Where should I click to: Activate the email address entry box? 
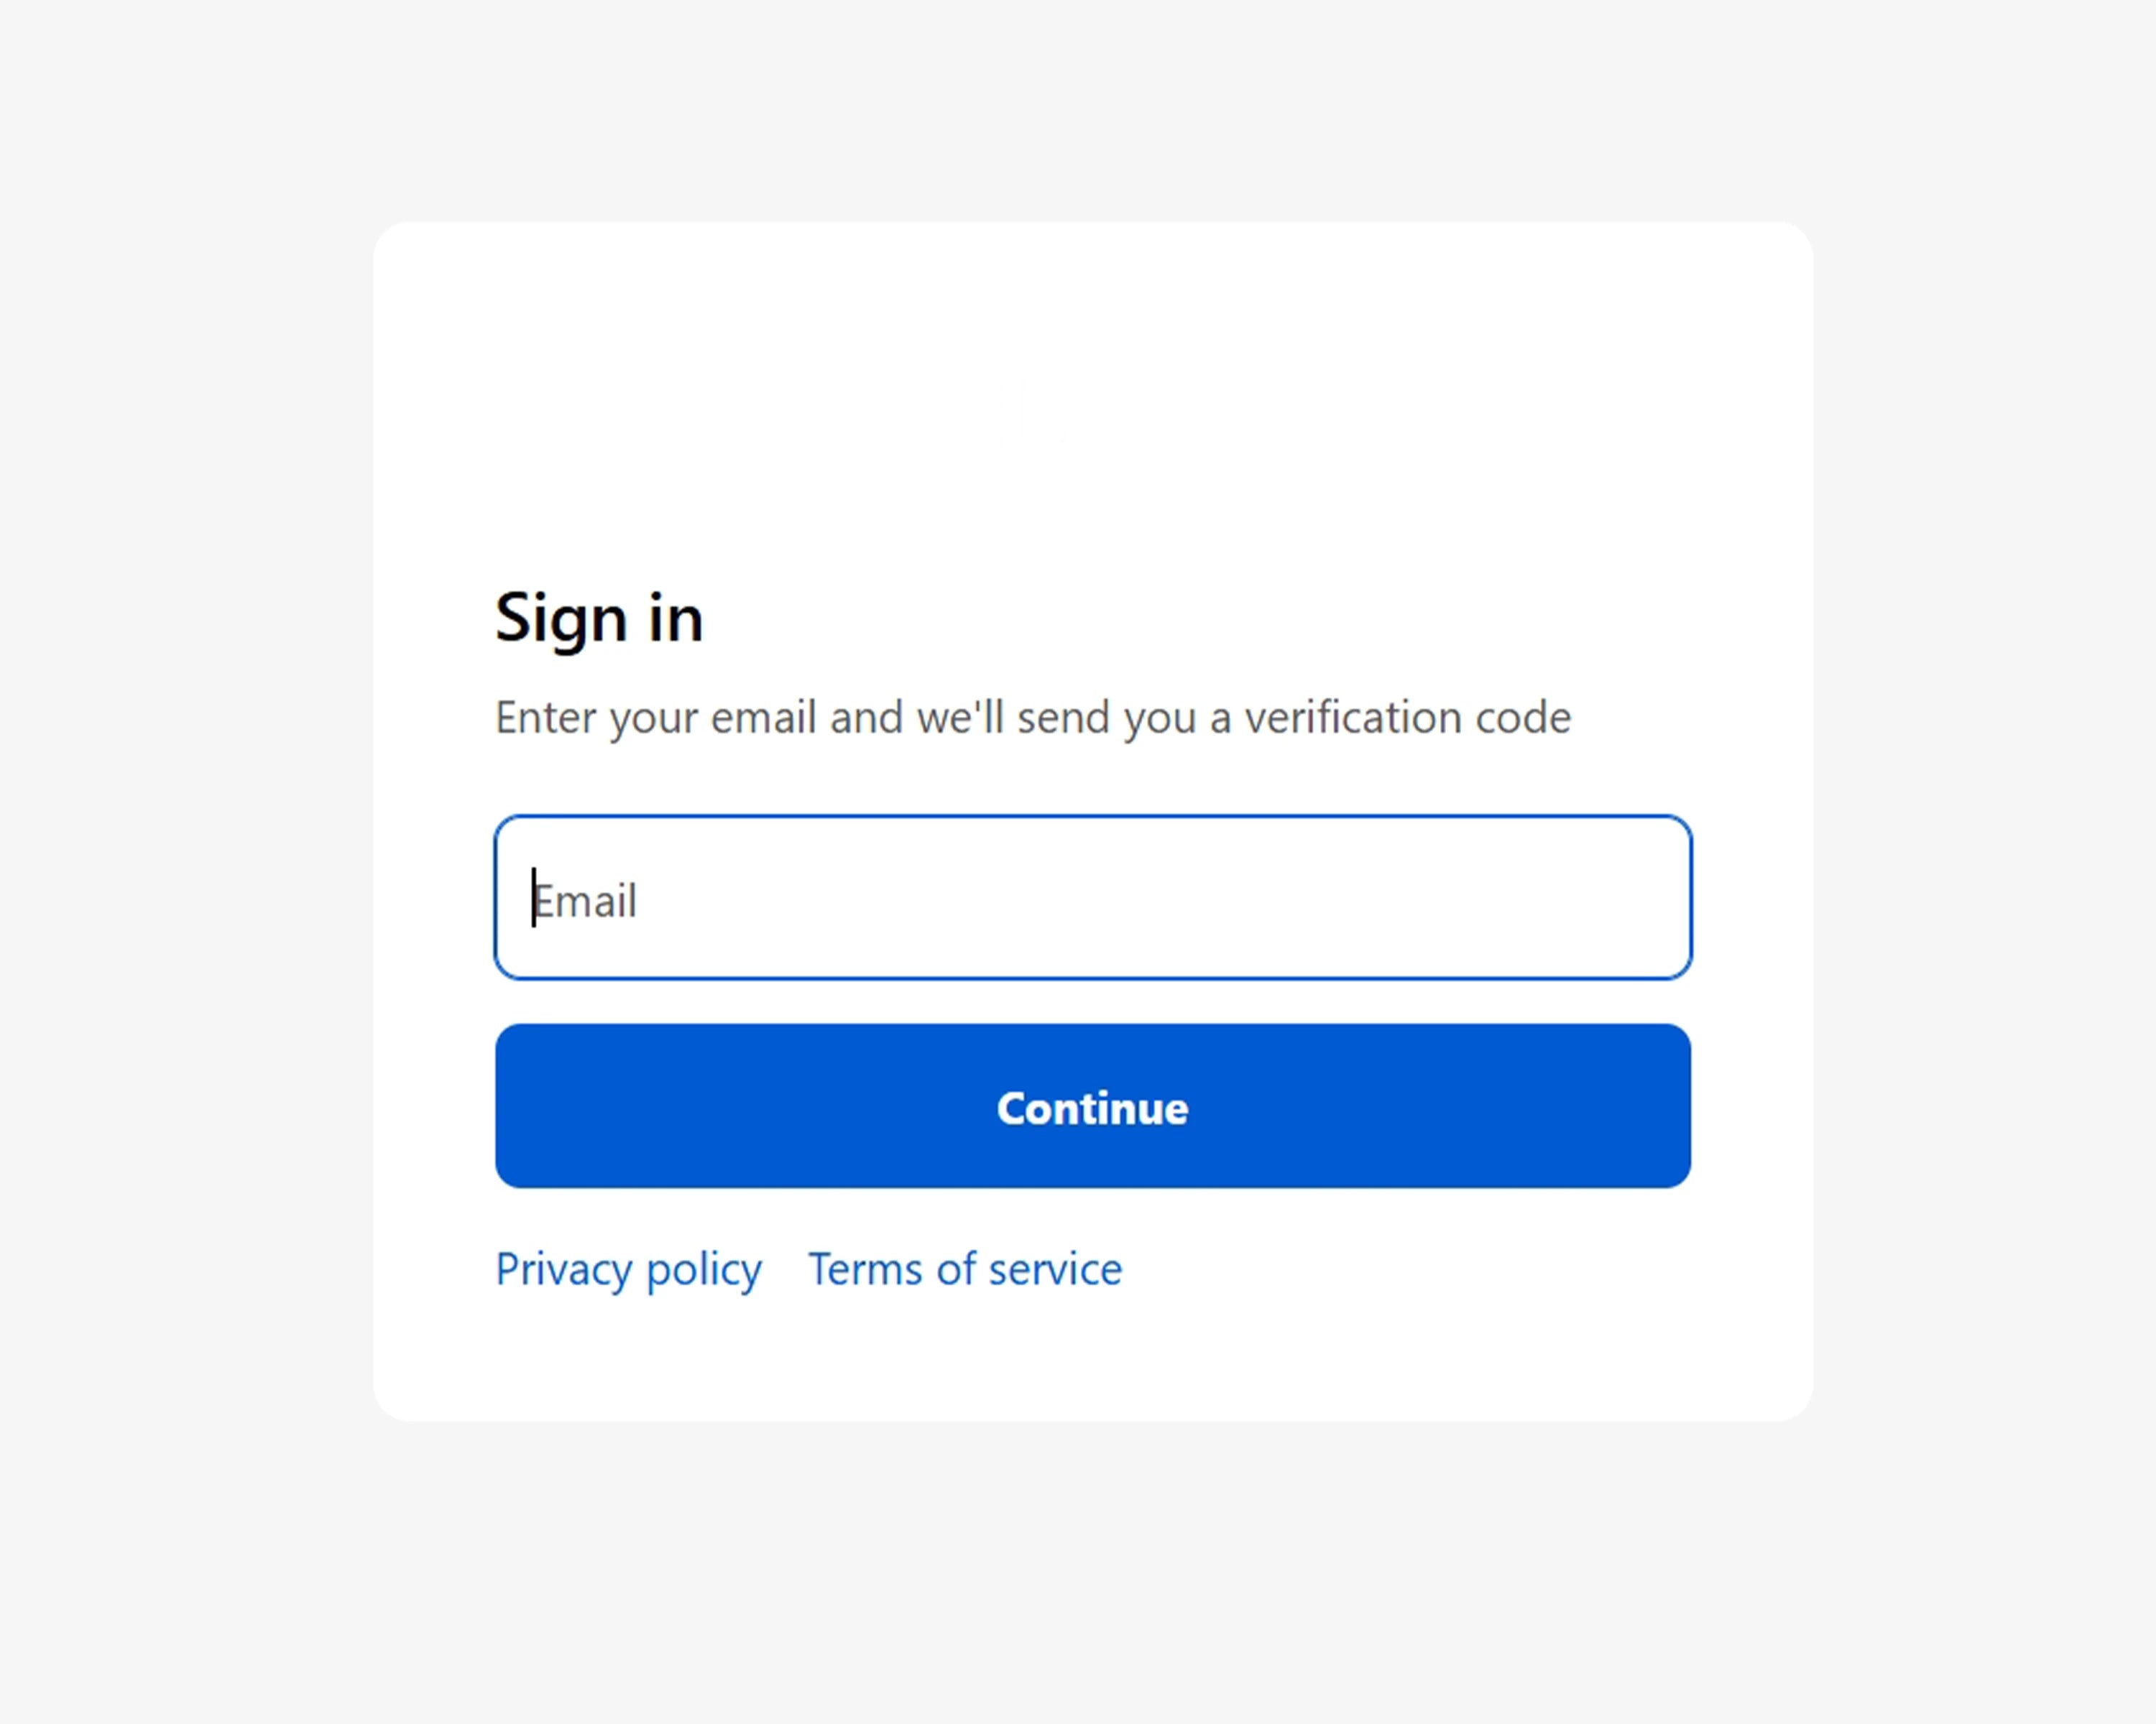(x=1092, y=897)
